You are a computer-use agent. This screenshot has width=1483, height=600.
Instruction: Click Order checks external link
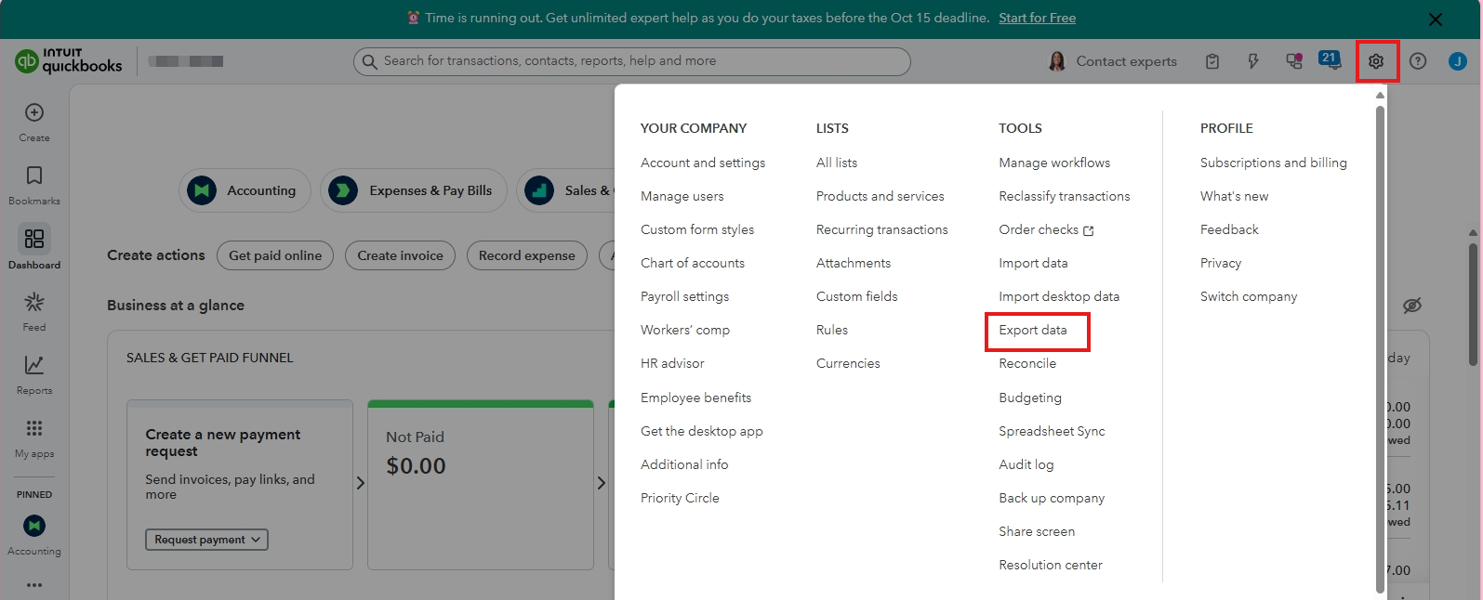[x=1046, y=229]
